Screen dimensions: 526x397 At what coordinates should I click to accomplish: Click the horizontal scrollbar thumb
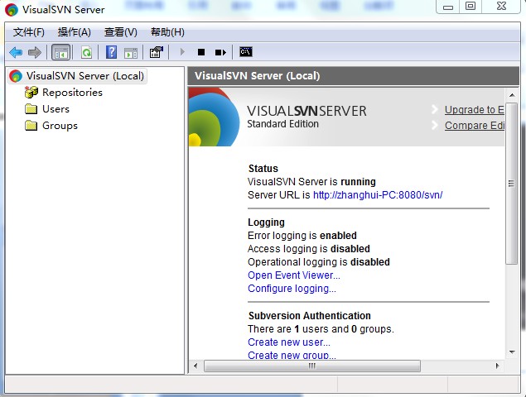click(312, 366)
